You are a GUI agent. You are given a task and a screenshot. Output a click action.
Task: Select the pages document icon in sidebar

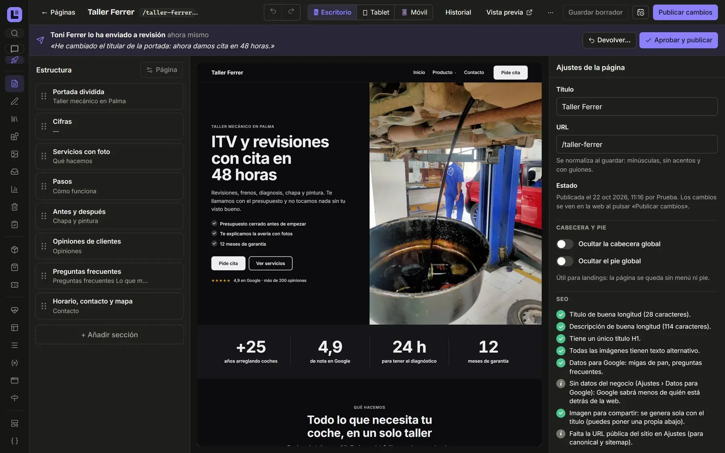(x=14, y=83)
